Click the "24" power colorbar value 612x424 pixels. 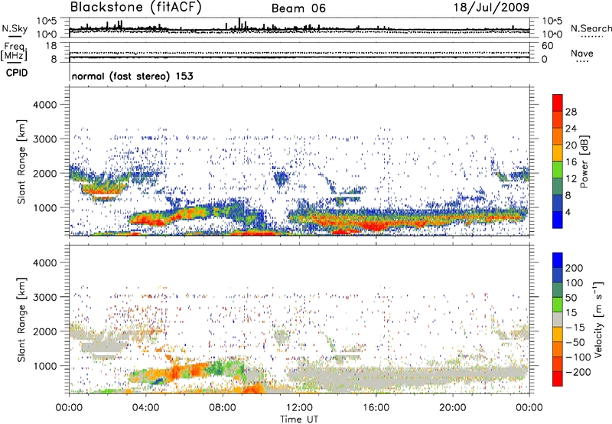point(571,129)
